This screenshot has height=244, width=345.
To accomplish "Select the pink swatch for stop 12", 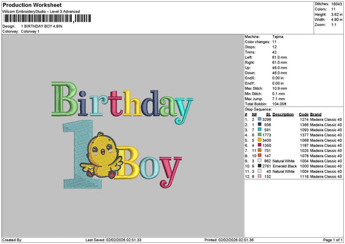I will coord(260,176).
